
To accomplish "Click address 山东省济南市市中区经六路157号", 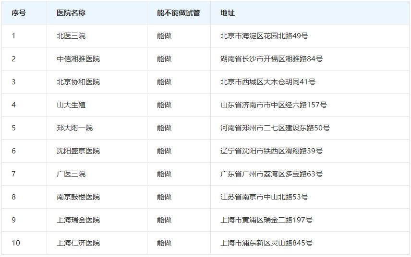I will [274, 105].
